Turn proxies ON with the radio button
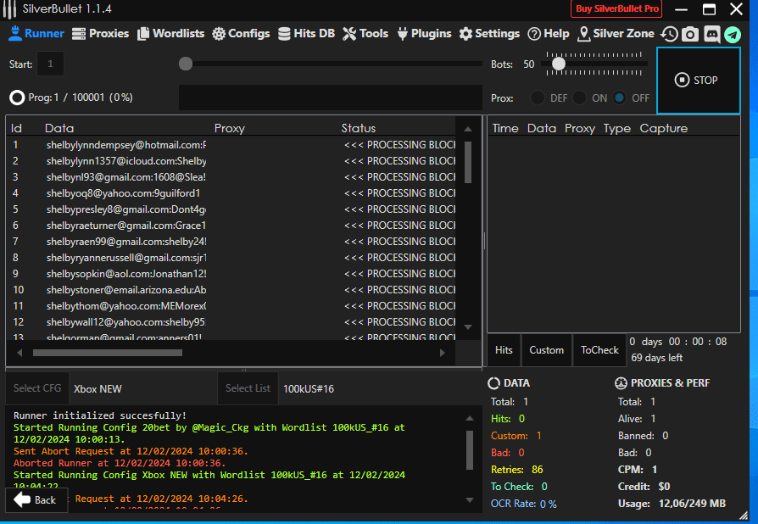The height and width of the screenshot is (524, 758). point(580,98)
